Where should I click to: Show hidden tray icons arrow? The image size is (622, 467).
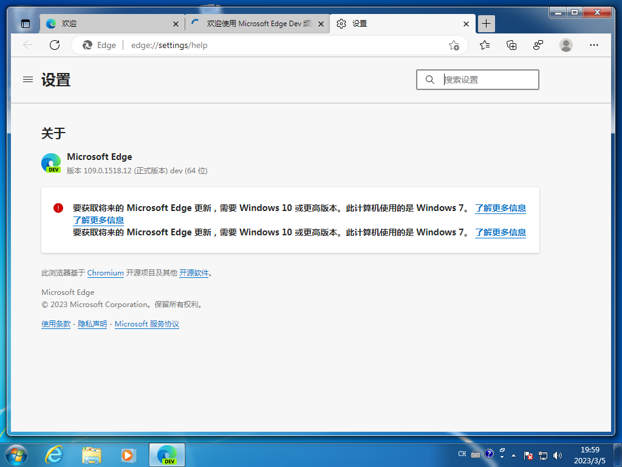point(514,455)
